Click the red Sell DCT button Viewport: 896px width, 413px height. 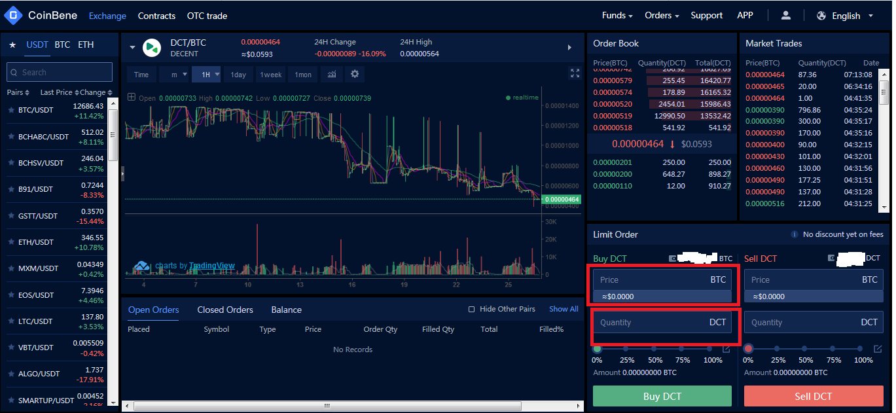814,396
